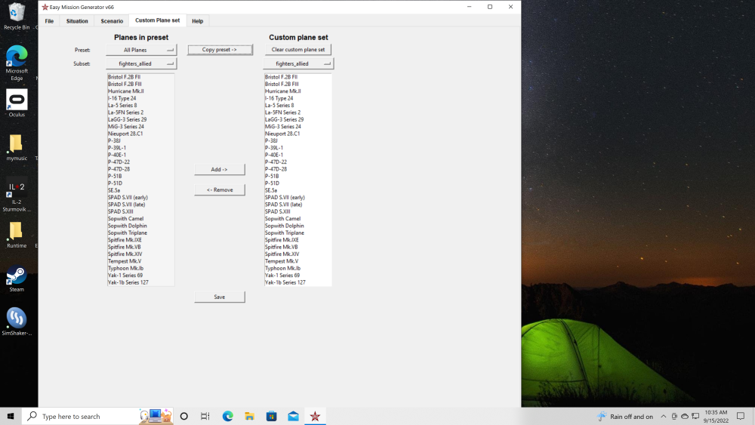Open Edge from the taskbar

[x=228, y=416]
